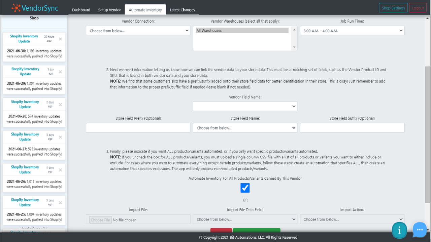Click the Store Field Prefix input field

coord(138,127)
